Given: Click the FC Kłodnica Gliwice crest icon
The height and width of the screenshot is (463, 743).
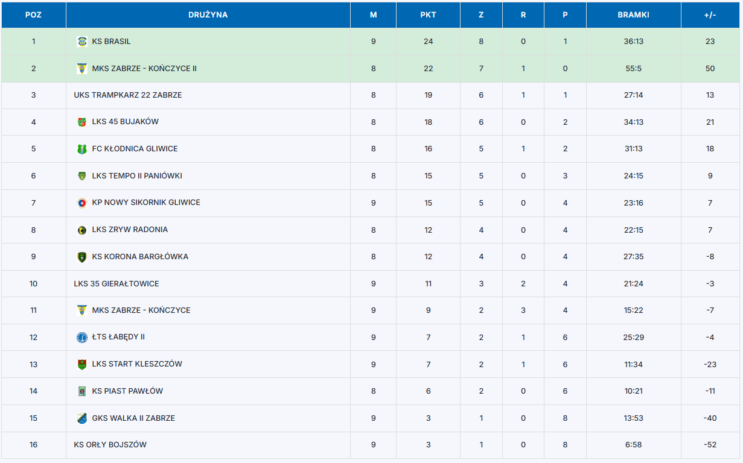Looking at the screenshot, I should 82,150.
